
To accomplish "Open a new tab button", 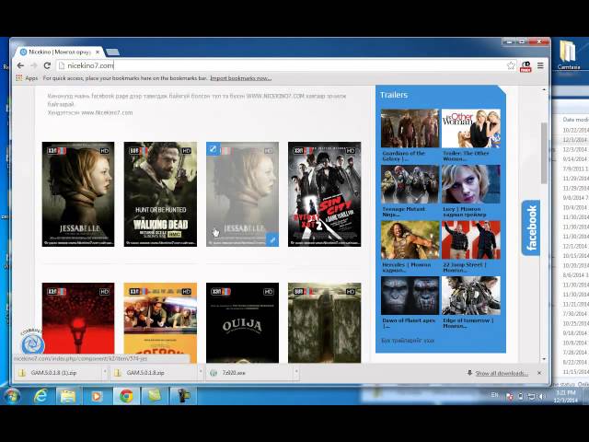I will click(x=112, y=52).
